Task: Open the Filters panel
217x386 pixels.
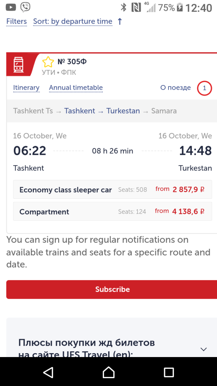Action: point(16,21)
